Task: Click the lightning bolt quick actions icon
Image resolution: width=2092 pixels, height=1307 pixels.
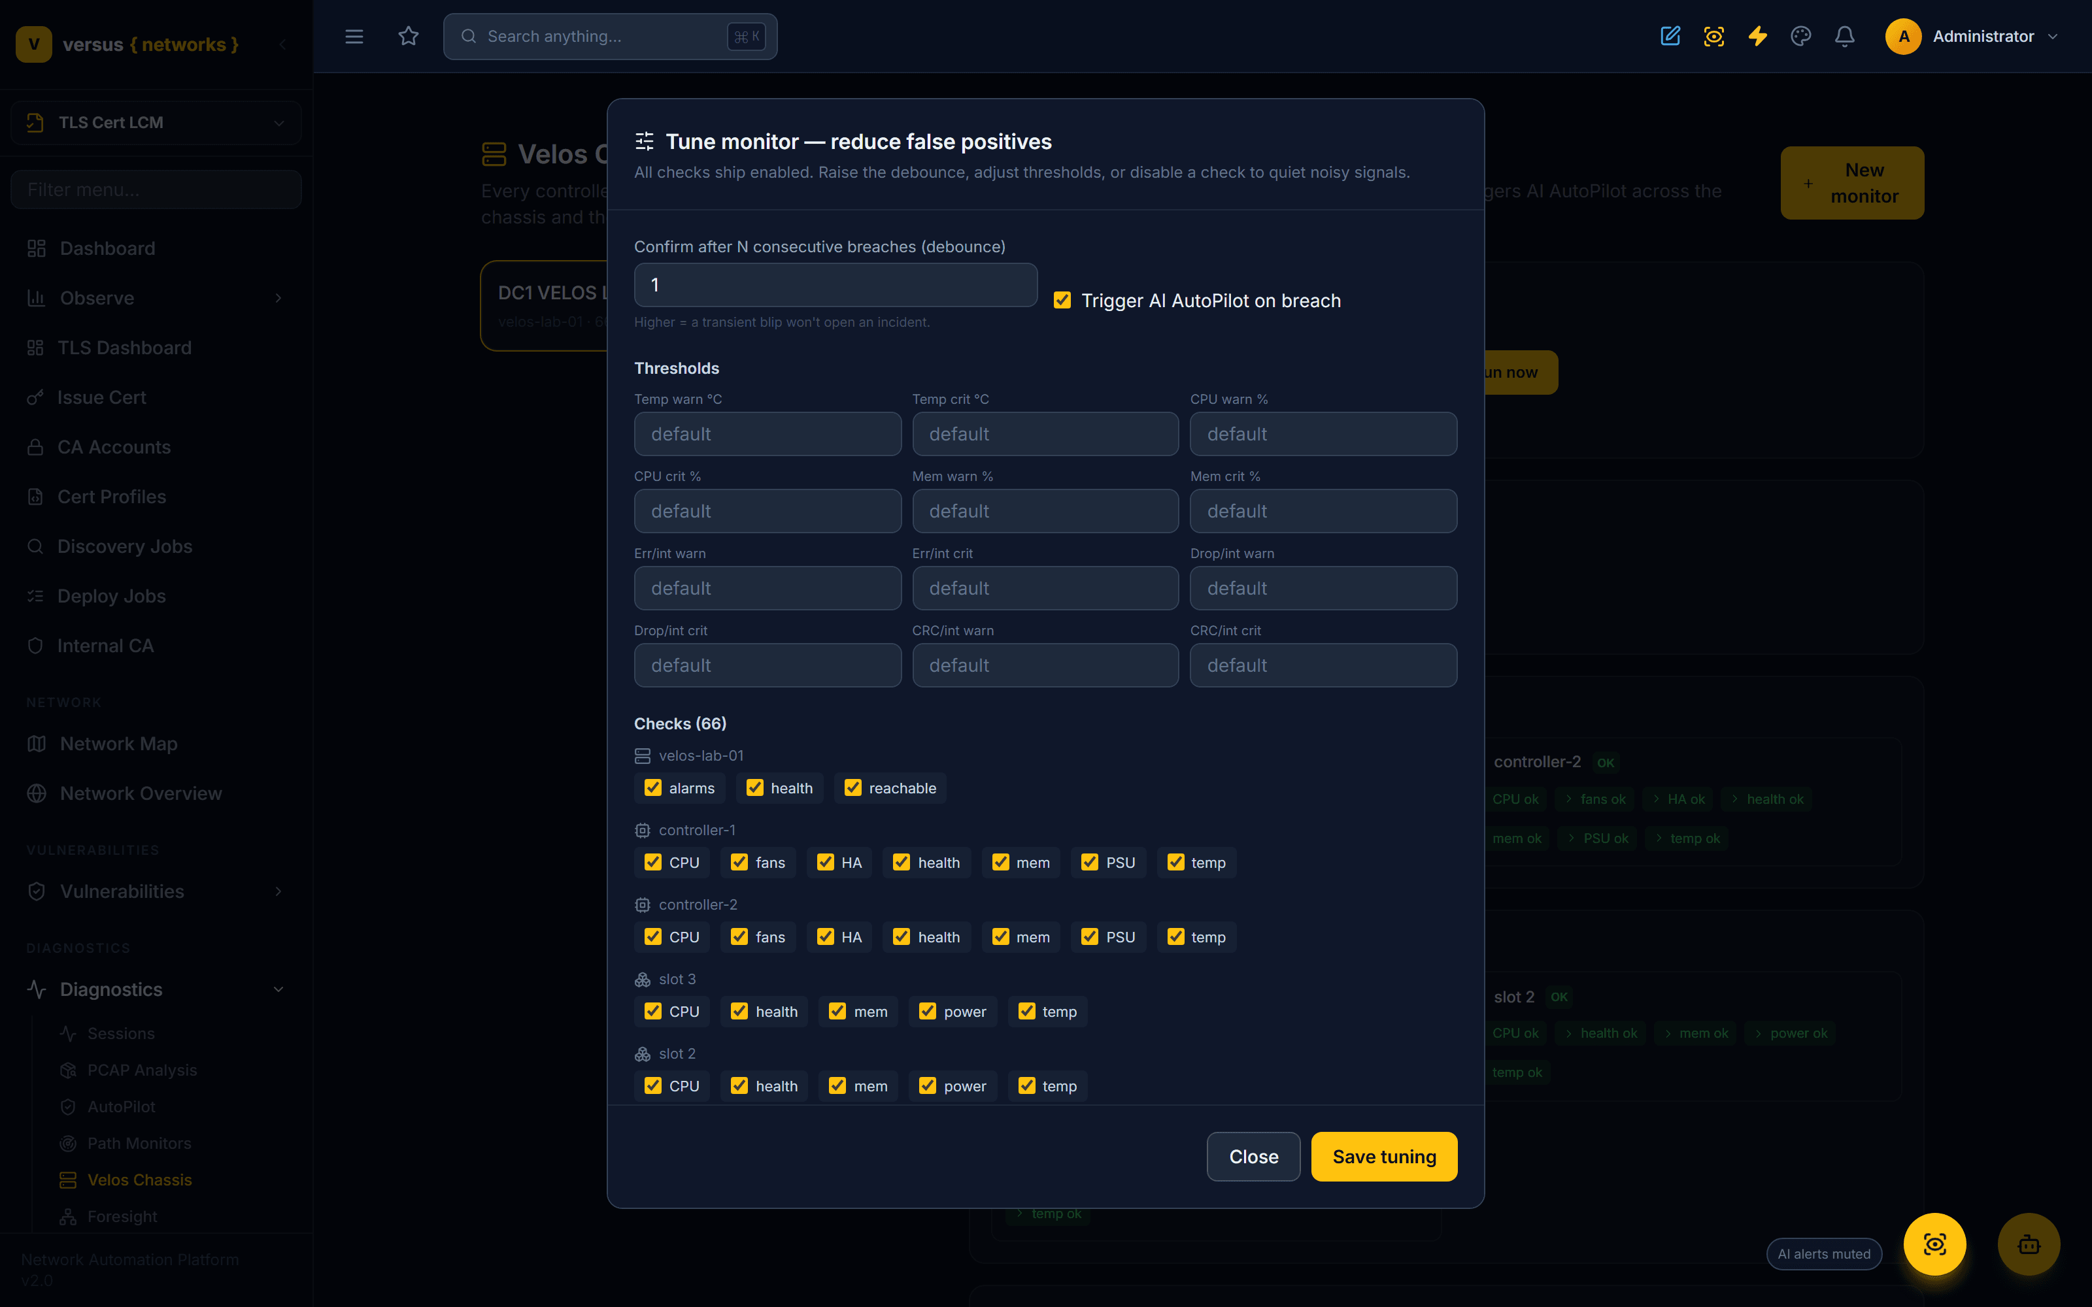Action: pyautogui.click(x=1757, y=37)
